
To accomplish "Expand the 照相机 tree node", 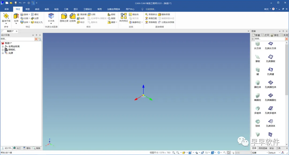I will click(x=3, y=50).
